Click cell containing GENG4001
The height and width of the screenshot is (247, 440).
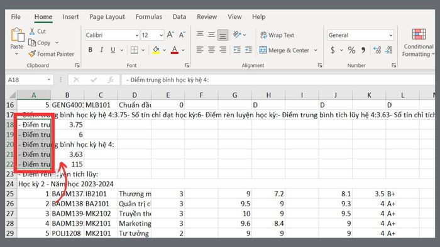click(67, 105)
